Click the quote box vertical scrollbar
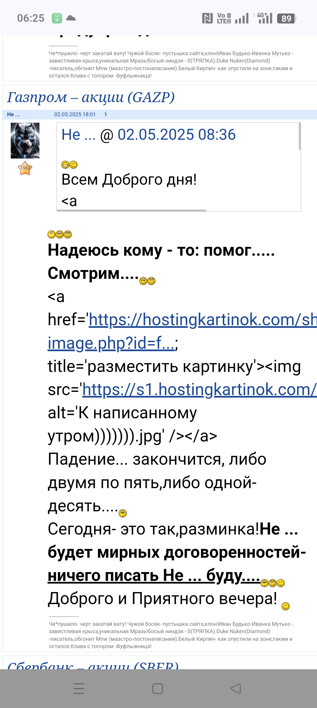Screen dimensions: 317x708 pos(299,136)
